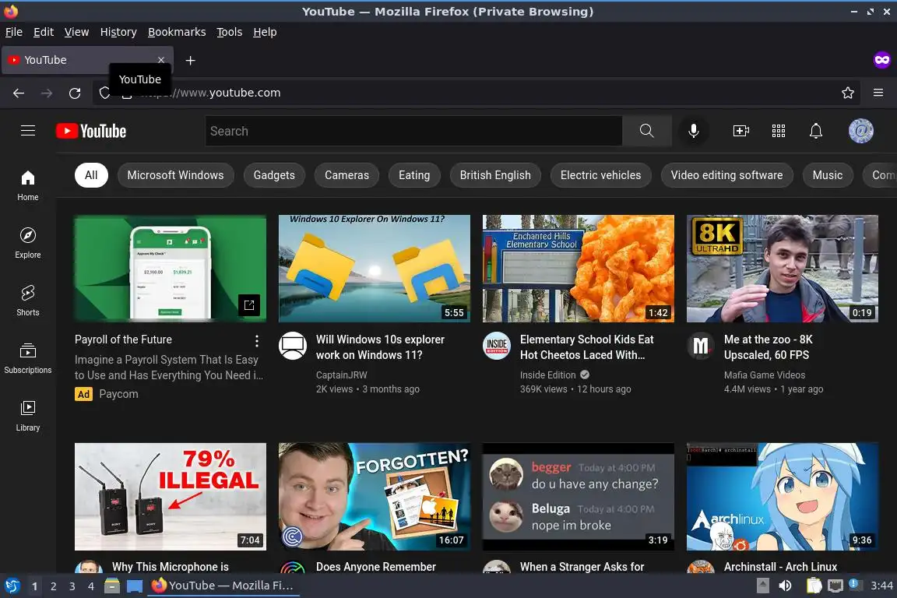Click the CaptainJRW channel avatar
The height and width of the screenshot is (598, 897).
292,346
